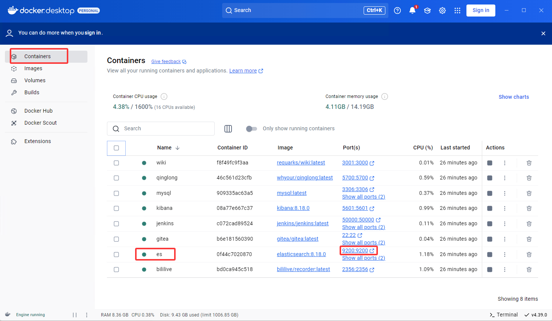Check the es container checkbox
This screenshot has width=552, height=321.
(x=116, y=255)
